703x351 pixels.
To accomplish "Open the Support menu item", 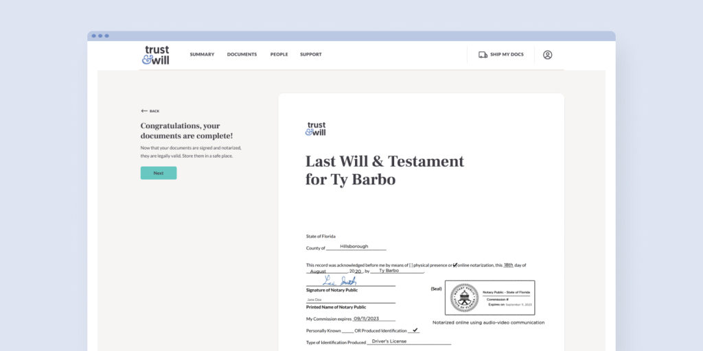I will click(311, 55).
